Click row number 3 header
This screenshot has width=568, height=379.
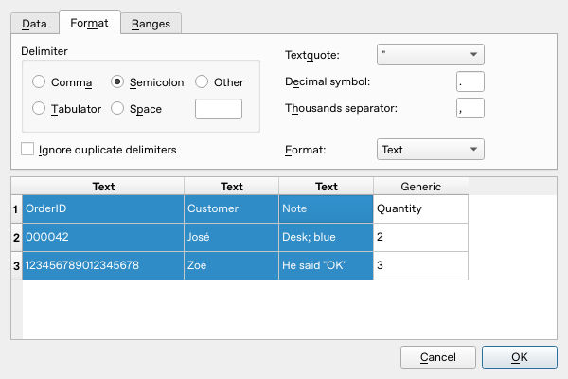coord(17,265)
